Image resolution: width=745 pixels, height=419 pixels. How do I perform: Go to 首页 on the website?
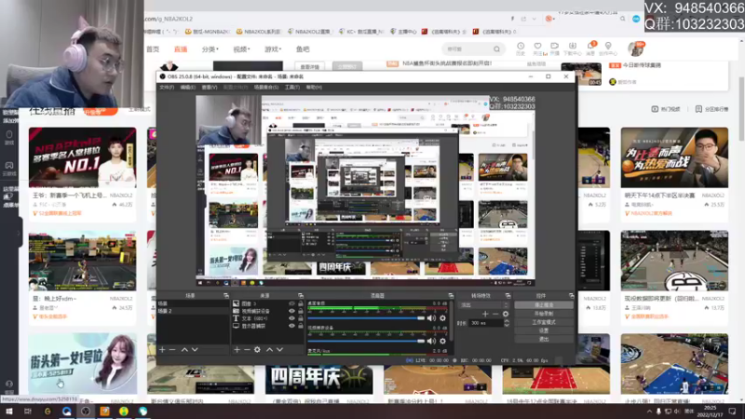tap(153, 49)
